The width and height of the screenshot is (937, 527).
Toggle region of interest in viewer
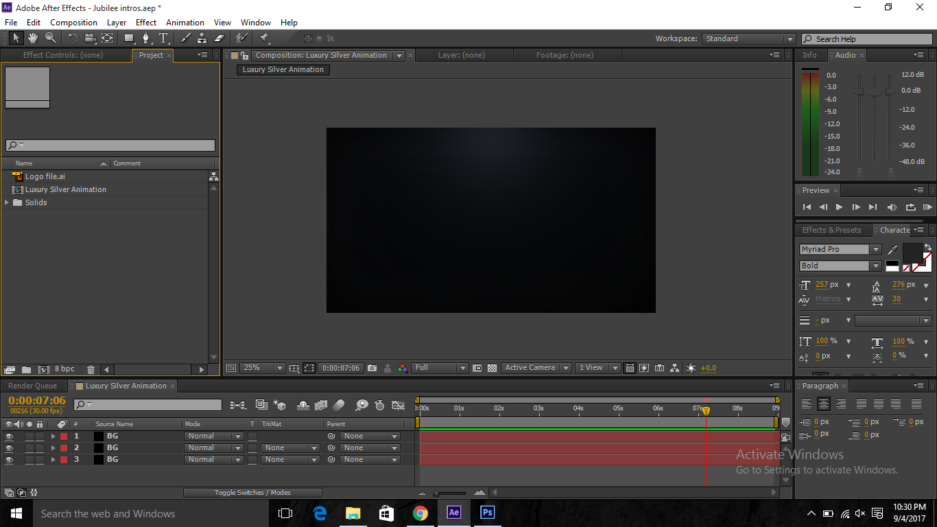coord(477,368)
